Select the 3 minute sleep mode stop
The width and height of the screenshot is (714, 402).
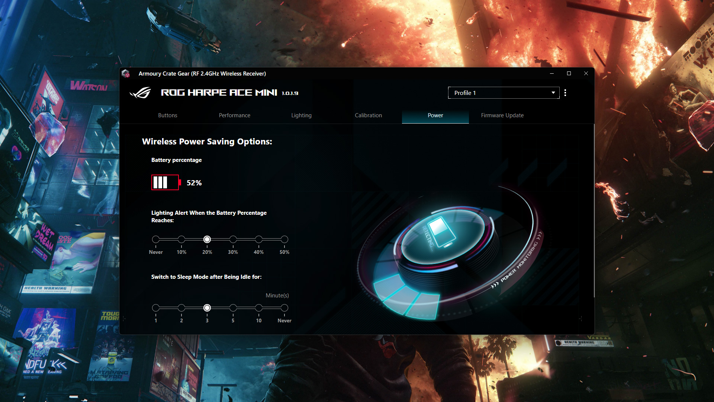tap(207, 308)
